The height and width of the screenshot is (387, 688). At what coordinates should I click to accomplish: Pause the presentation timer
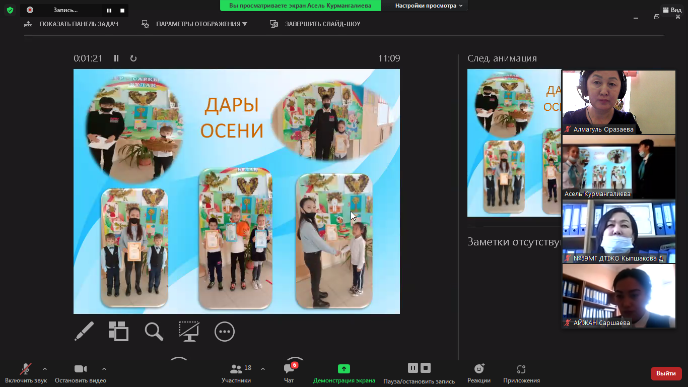tap(116, 58)
